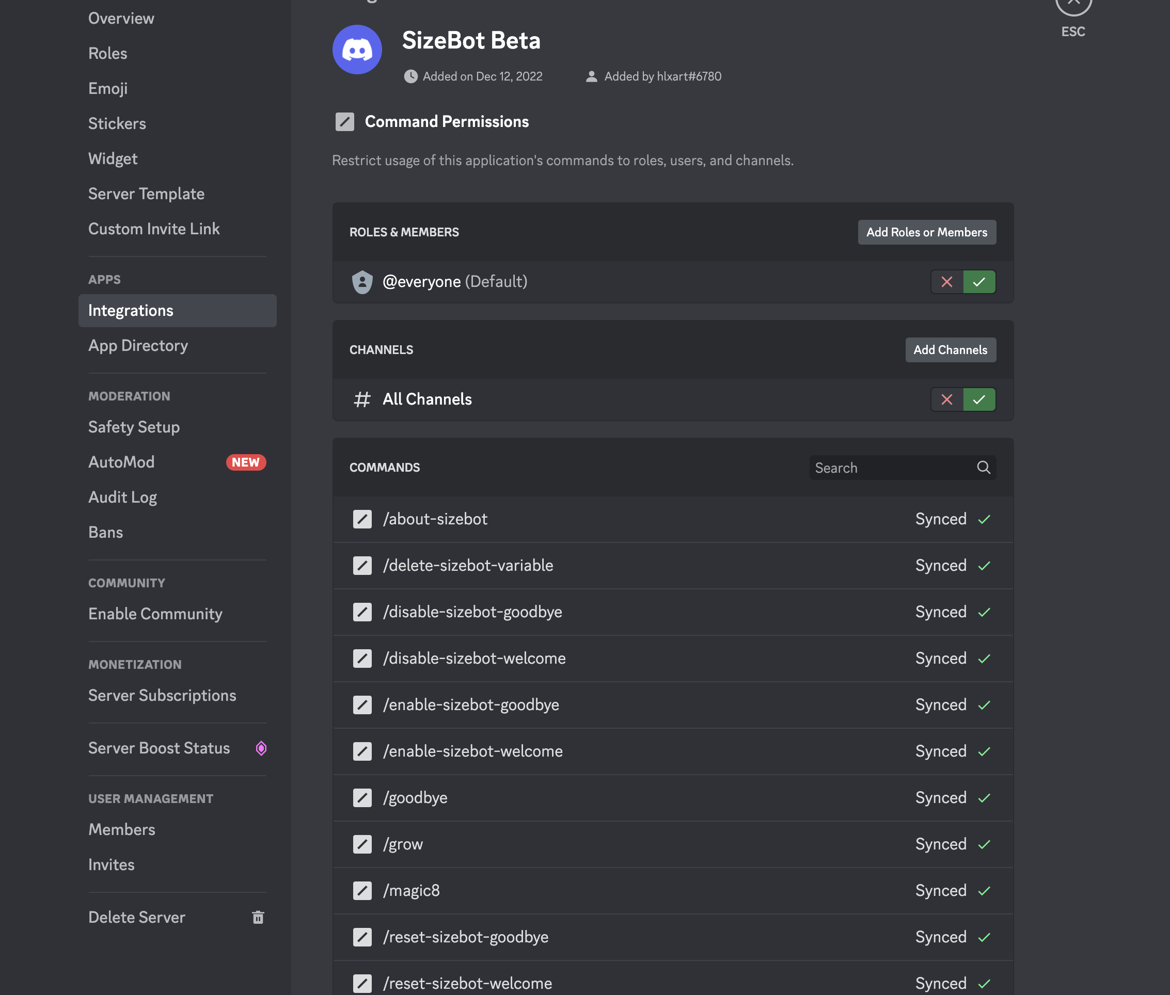
Task: Click the SizeBot Beta Discord avatar icon
Action: (x=357, y=50)
